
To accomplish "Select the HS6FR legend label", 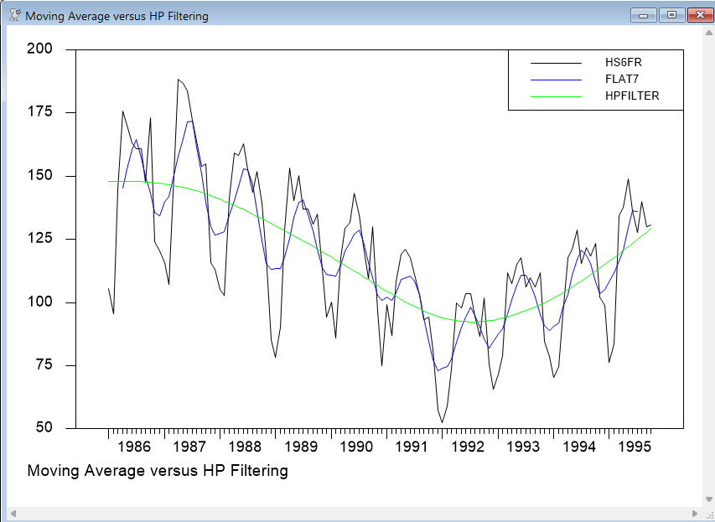I will click(624, 62).
